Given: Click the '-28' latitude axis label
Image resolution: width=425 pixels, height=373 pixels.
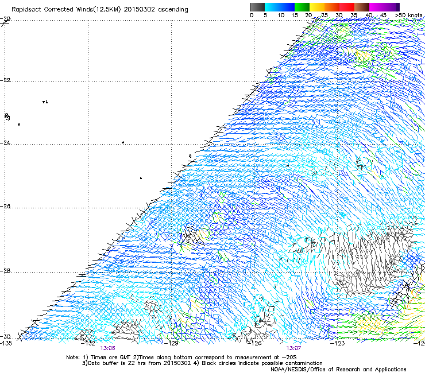Looking at the screenshot, I should (x=5, y=271).
